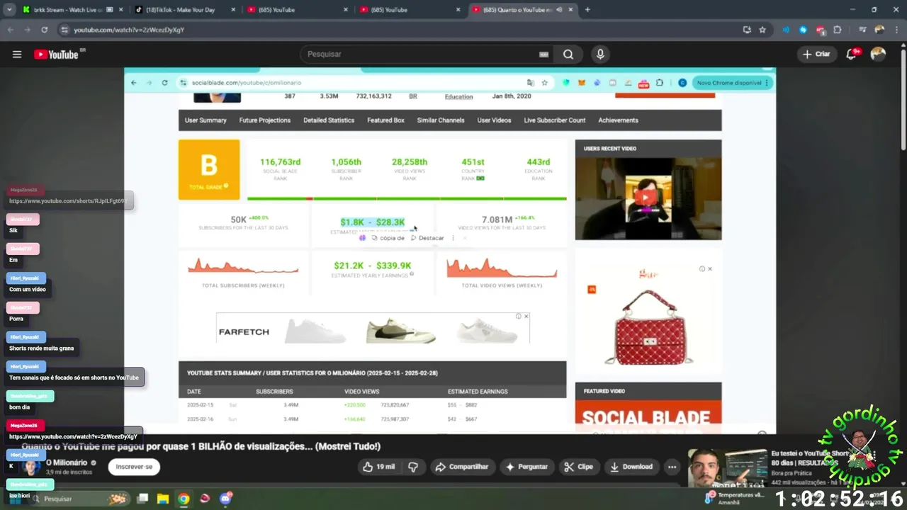907x510 pixels.
Task: Like the video with 19 mil button
Action: click(378, 467)
